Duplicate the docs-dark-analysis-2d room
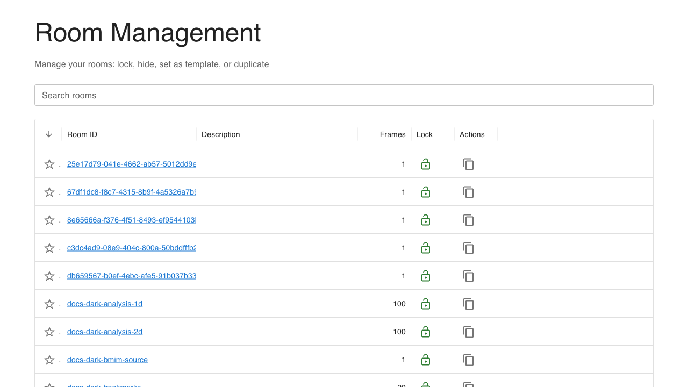This screenshot has height=387, width=688. point(469,332)
